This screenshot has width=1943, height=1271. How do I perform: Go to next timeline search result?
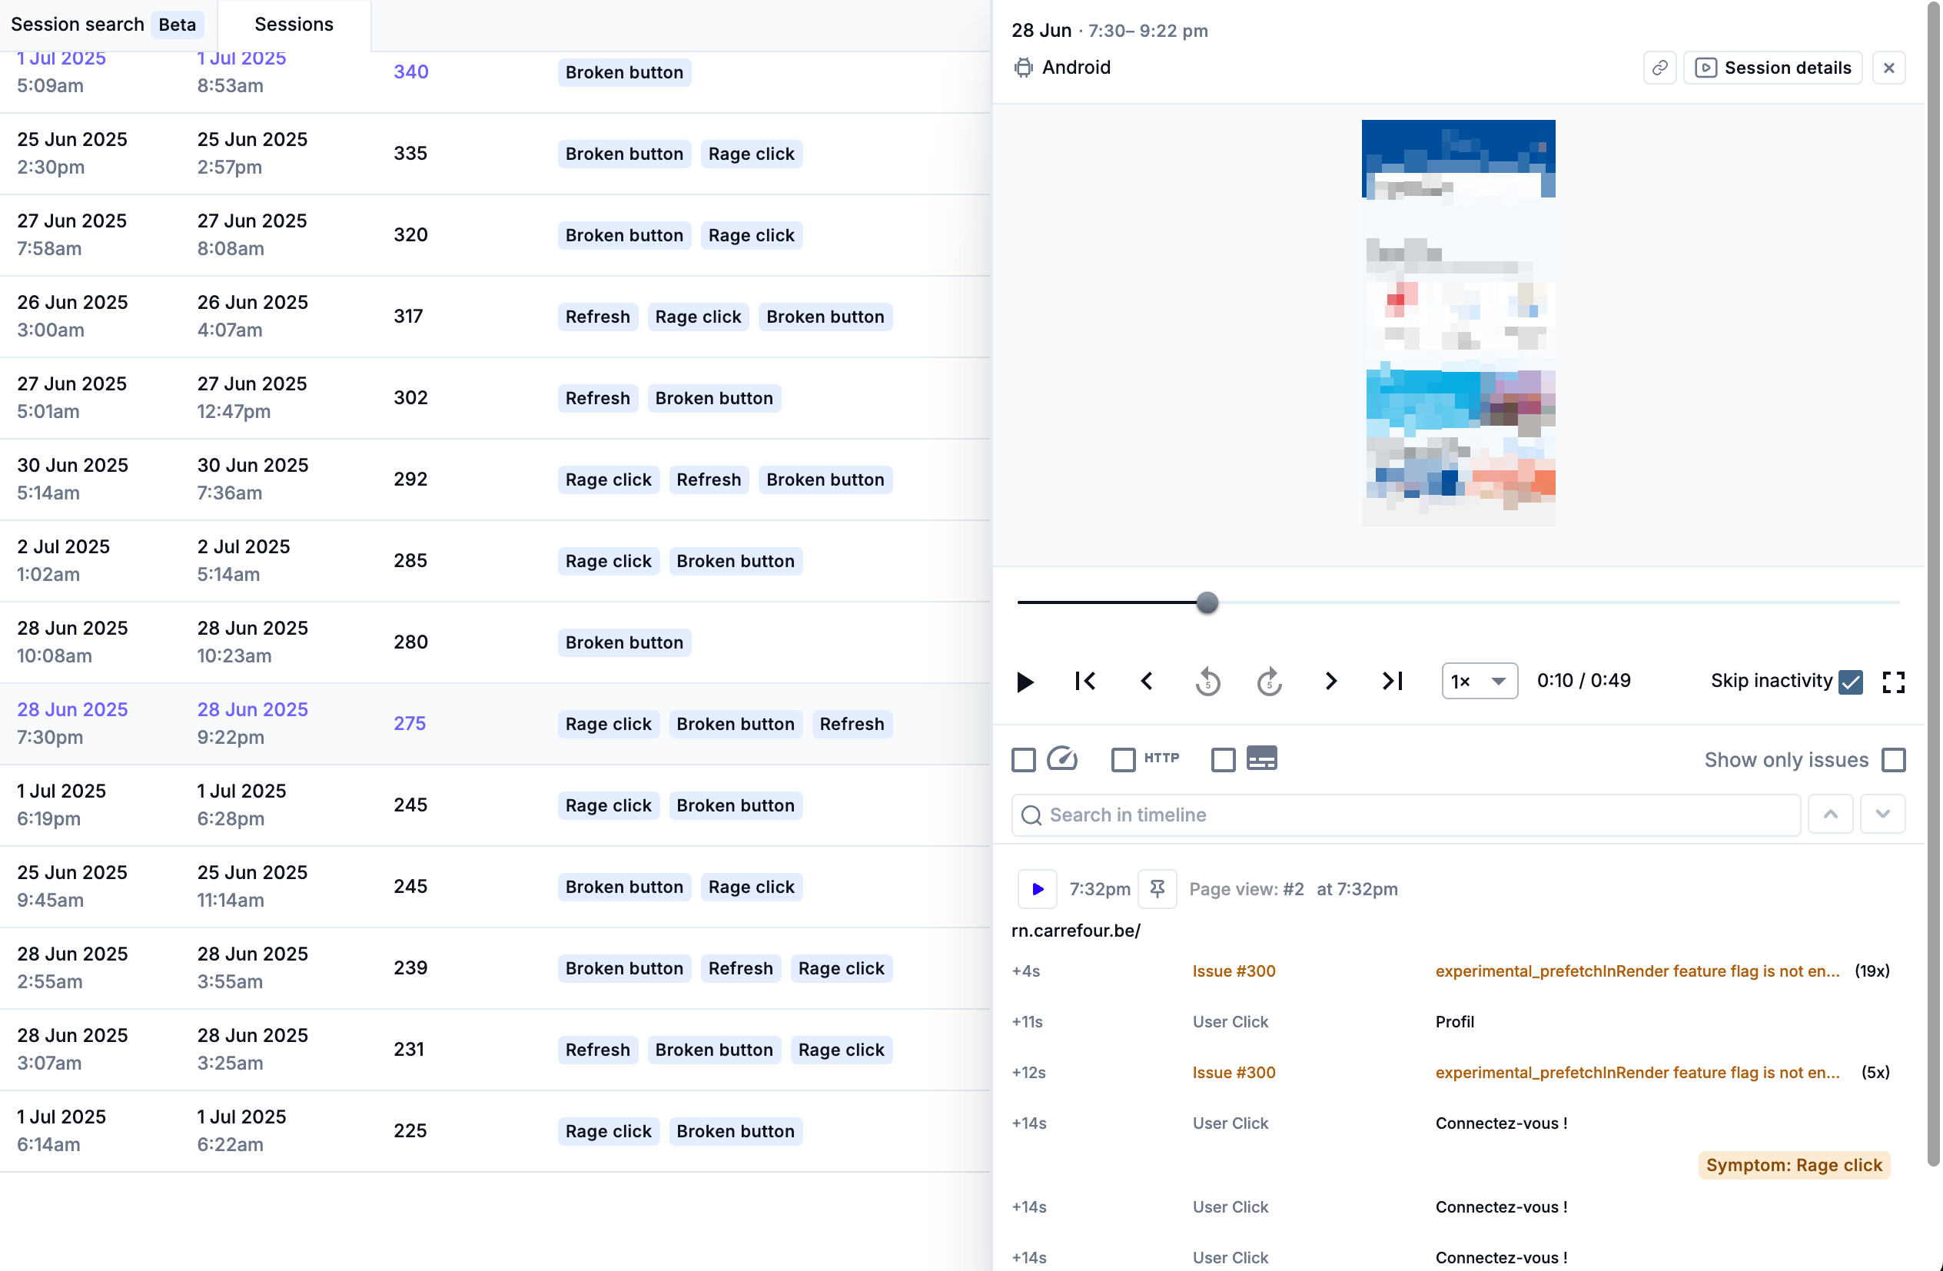click(x=1882, y=815)
